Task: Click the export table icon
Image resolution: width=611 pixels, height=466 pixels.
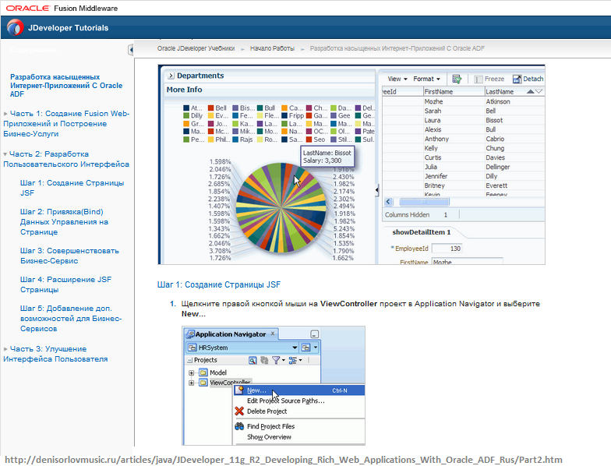Action: 457,79
